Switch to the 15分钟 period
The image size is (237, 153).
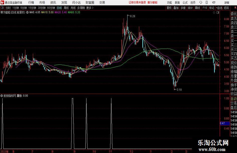tap(32, 8)
